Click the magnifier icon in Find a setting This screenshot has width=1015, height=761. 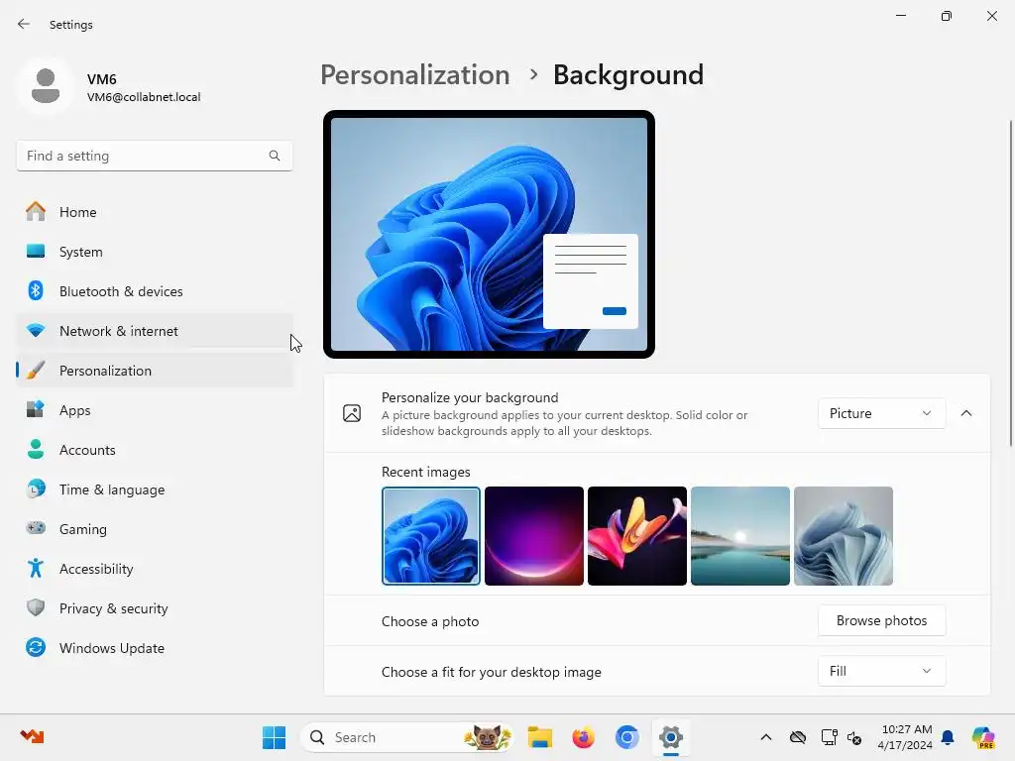point(275,156)
